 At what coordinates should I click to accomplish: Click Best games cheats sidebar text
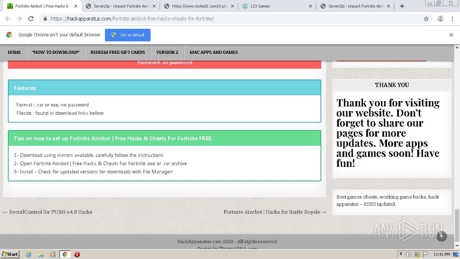click(388, 200)
